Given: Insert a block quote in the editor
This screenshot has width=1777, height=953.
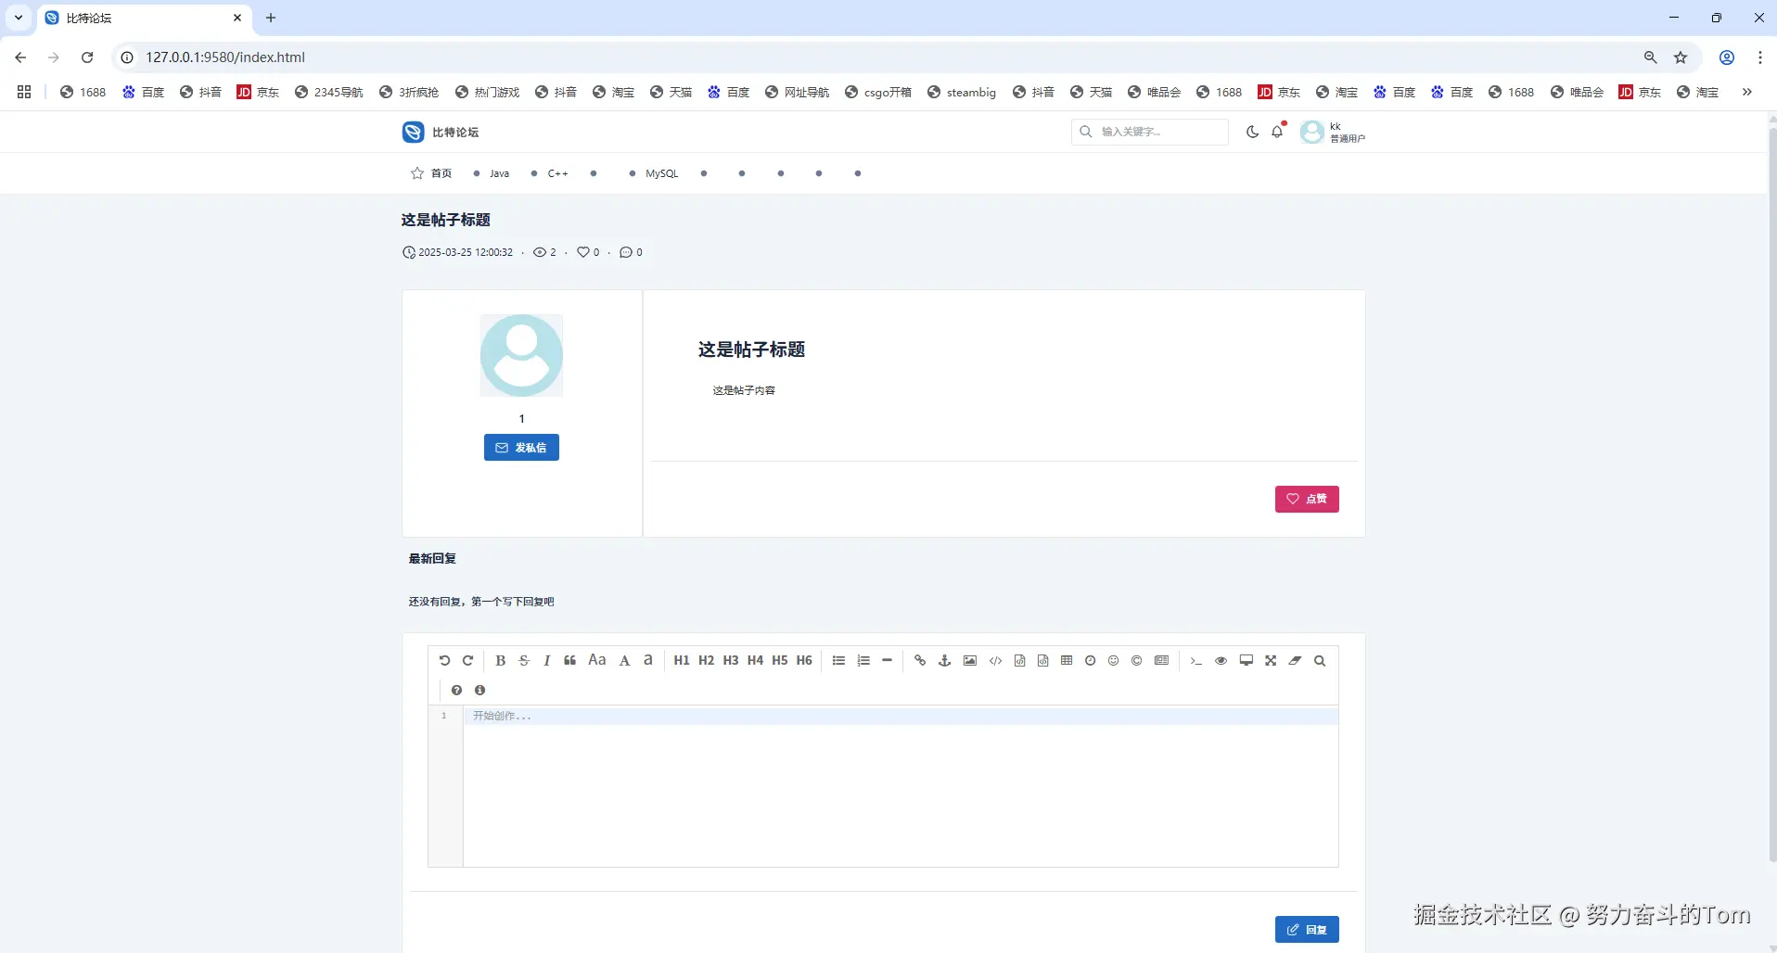Looking at the screenshot, I should tap(569, 661).
